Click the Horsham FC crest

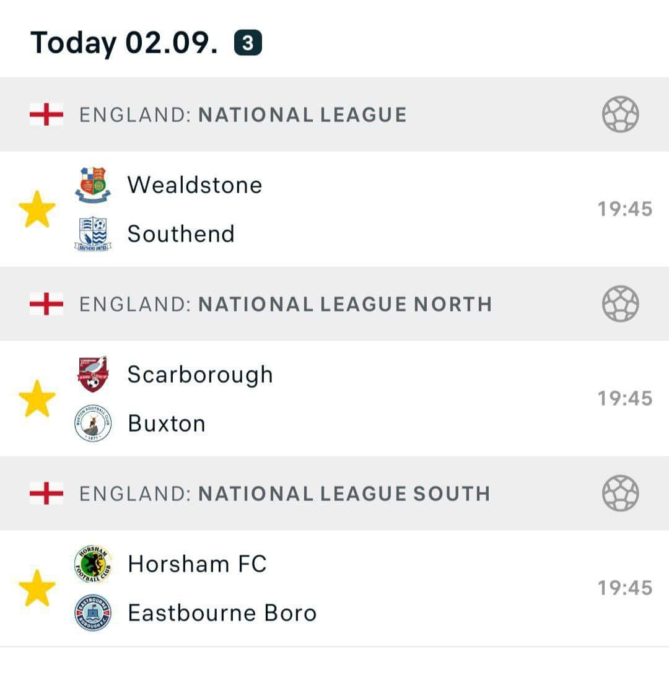click(93, 564)
